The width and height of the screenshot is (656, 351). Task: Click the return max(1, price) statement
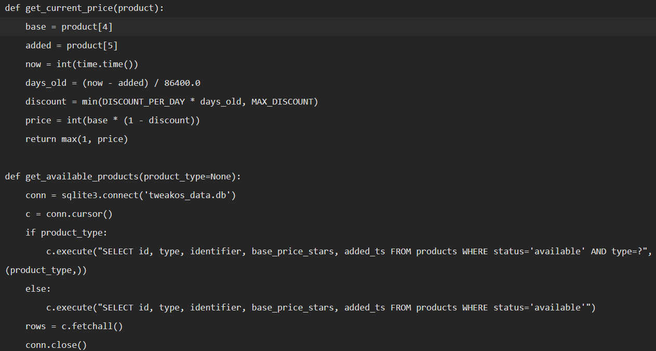click(x=76, y=139)
